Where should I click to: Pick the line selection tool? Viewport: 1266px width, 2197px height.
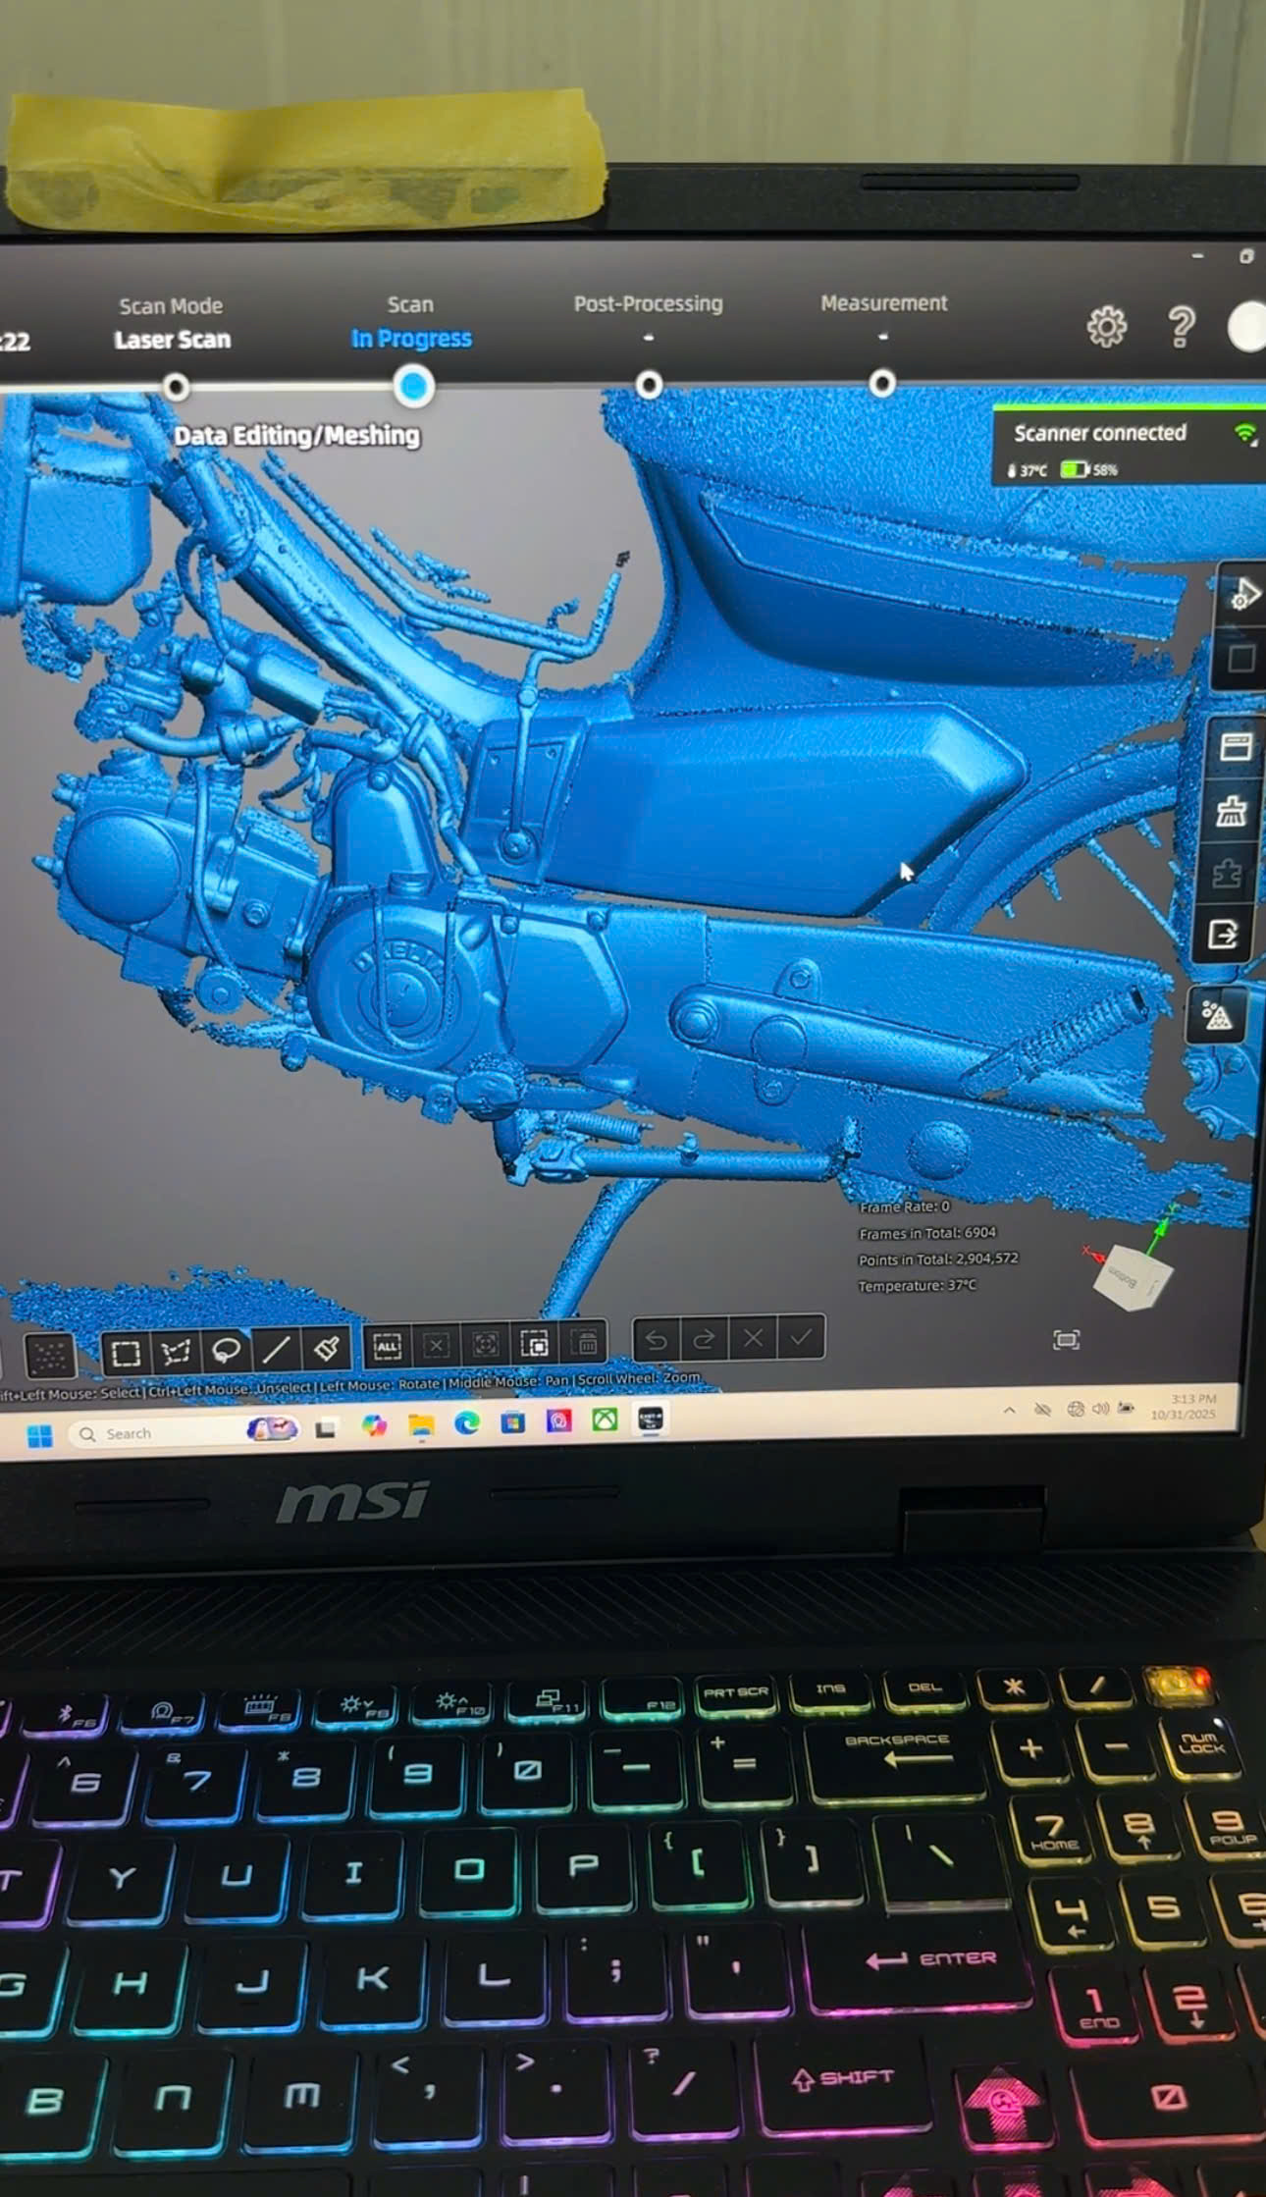coord(276,1349)
